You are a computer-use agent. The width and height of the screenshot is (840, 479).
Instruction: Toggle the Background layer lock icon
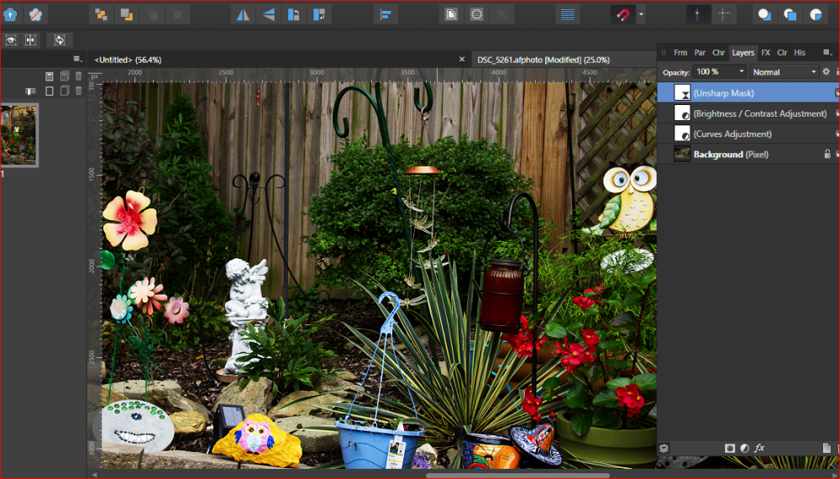pos(827,155)
